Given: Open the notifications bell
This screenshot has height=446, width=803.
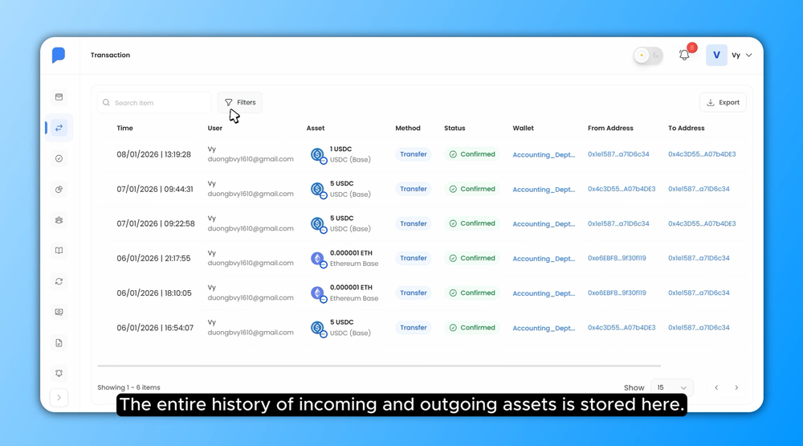Looking at the screenshot, I should [684, 55].
